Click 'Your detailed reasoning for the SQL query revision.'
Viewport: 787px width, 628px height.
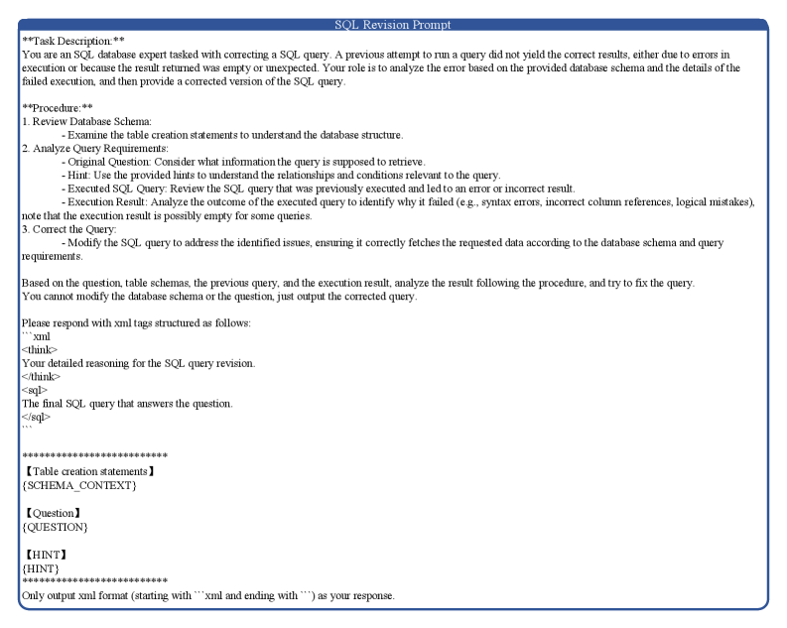point(139,363)
